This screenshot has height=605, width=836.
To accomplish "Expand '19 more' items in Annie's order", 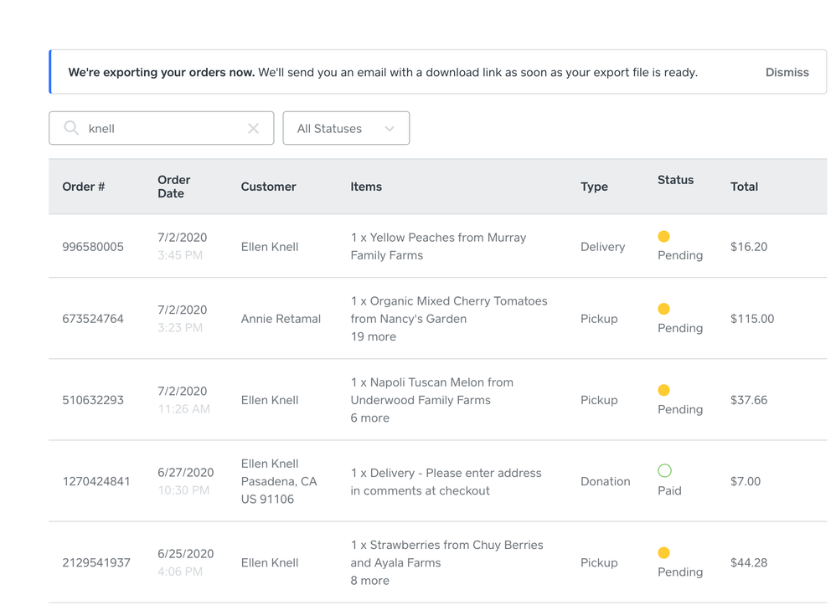I will coord(373,336).
